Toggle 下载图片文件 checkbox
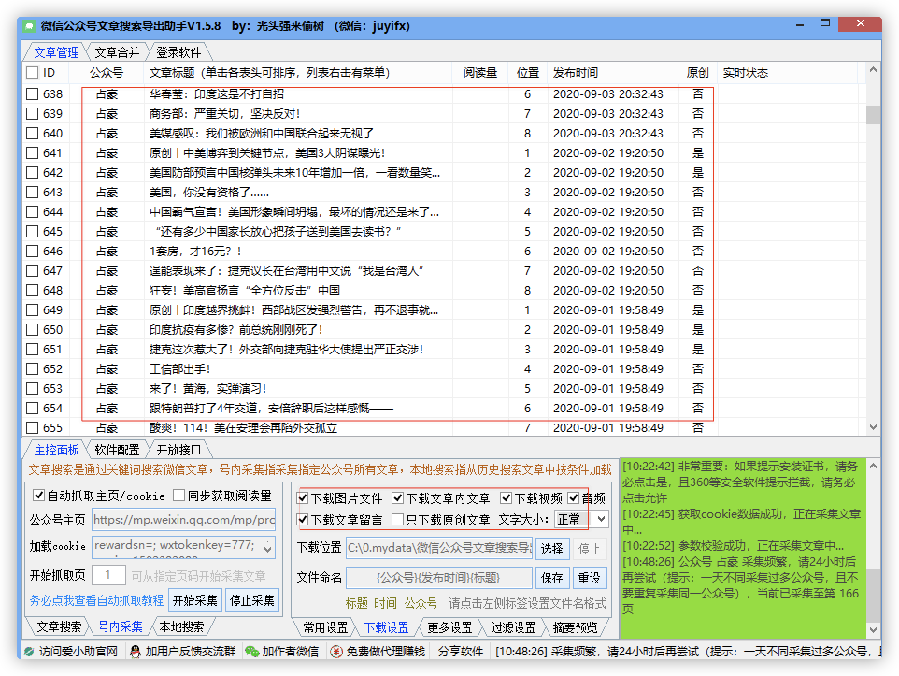This screenshot has height=676, width=899. 303,498
